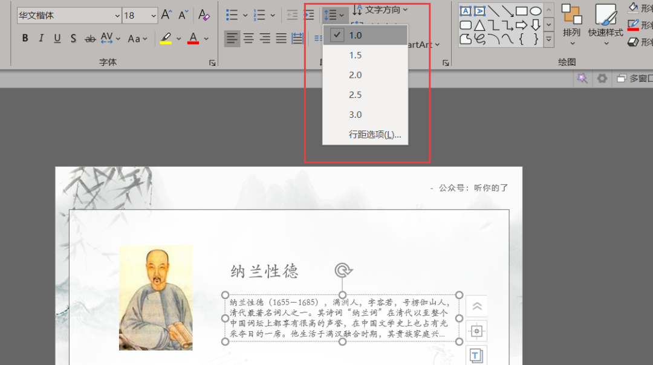Open the 排列 arrange menu

571,24
